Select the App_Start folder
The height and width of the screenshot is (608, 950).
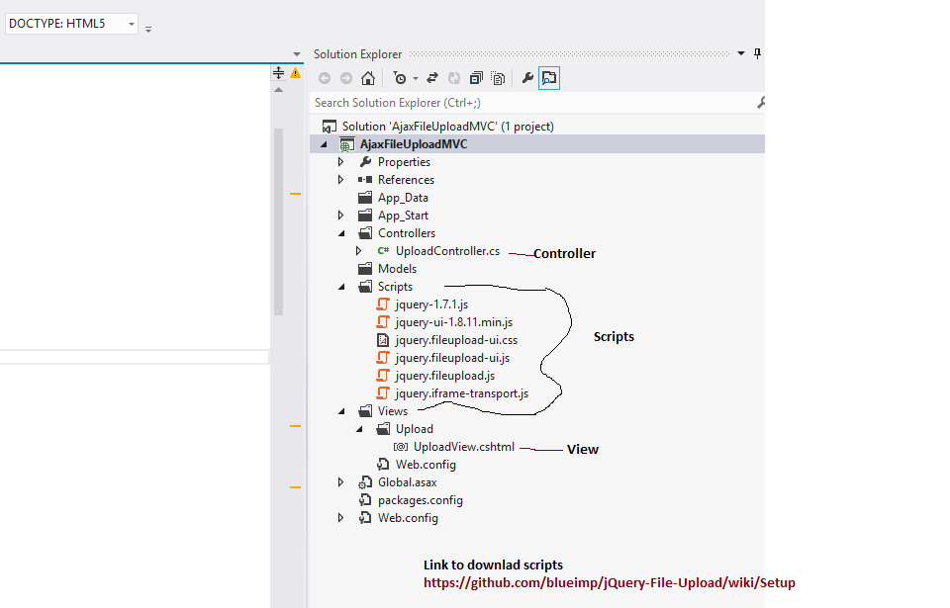(403, 216)
